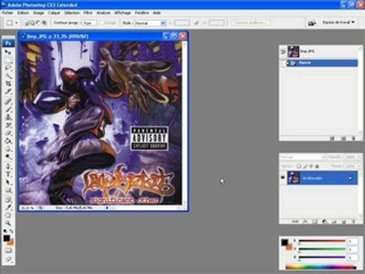
Task: Choose the Subtract from Selection mode icon
Action: [38, 22]
